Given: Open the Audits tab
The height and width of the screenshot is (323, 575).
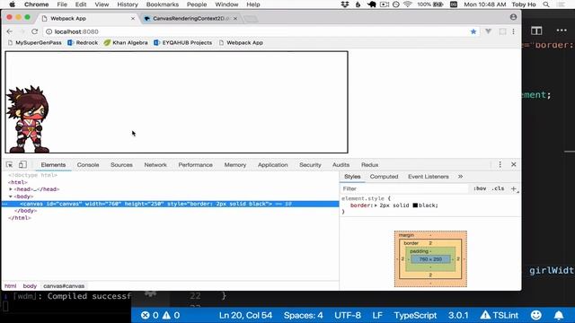Looking at the screenshot, I should pyautogui.click(x=341, y=165).
